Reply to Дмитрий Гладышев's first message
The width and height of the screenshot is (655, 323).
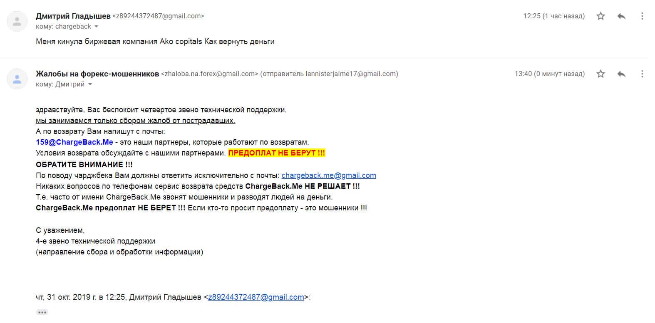pyautogui.click(x=621, y=16)
